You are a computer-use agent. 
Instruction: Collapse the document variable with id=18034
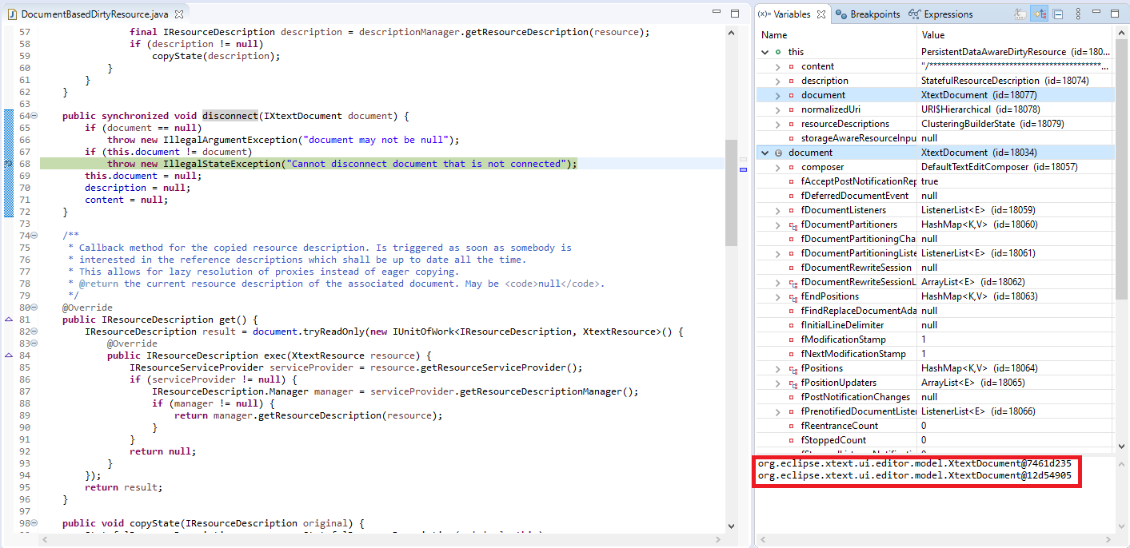(x=765, y=152)
